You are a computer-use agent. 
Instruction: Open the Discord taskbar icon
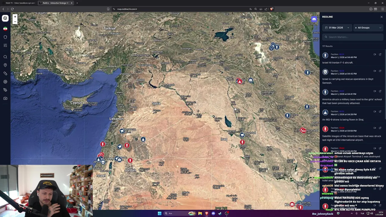pos(213,213)
